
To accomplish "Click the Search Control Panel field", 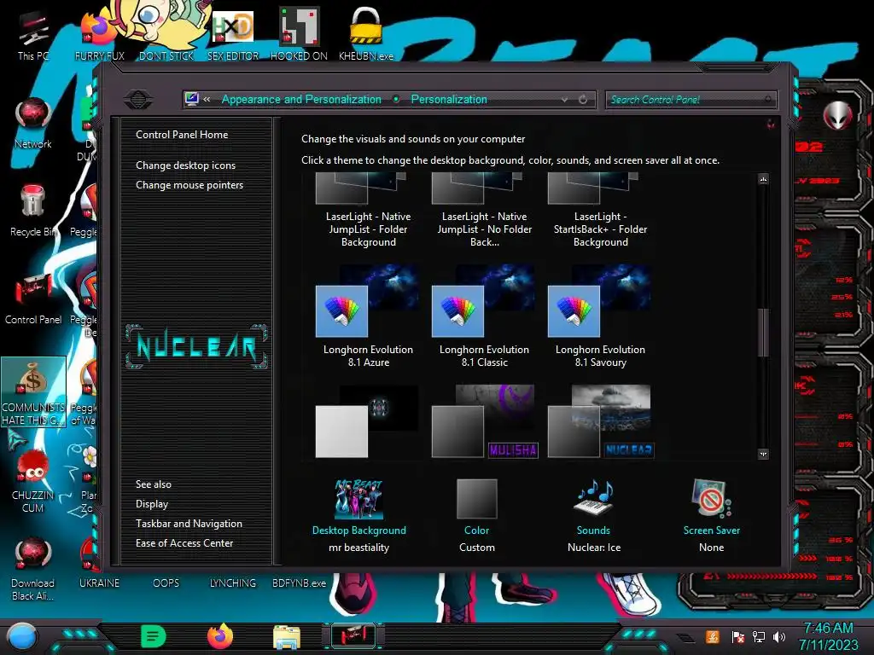I will [690, 100].
